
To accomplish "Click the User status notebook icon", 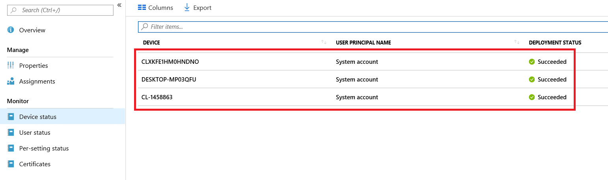I will [x=11, y=132].
